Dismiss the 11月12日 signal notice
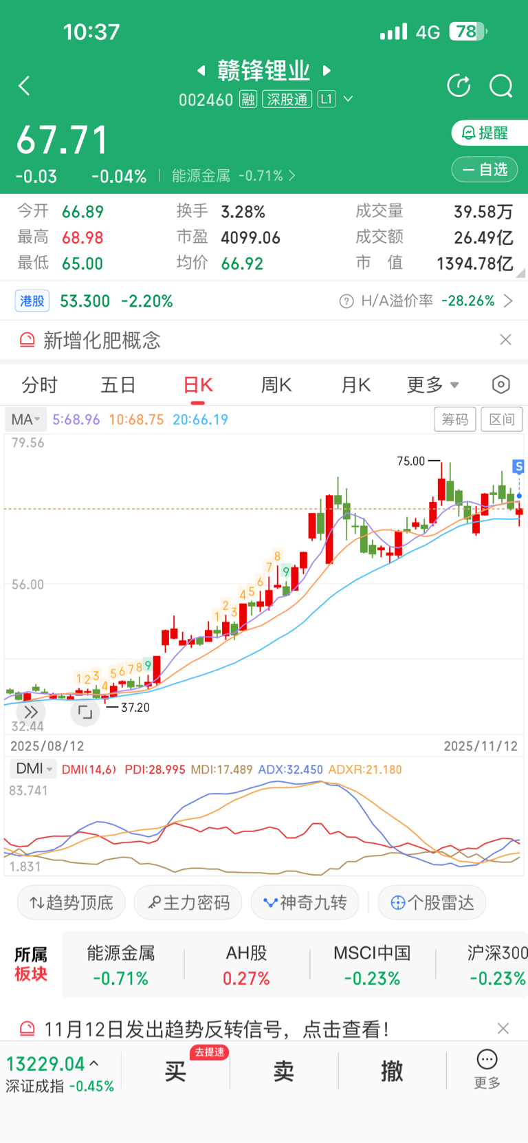 [x=503, y=1028]
